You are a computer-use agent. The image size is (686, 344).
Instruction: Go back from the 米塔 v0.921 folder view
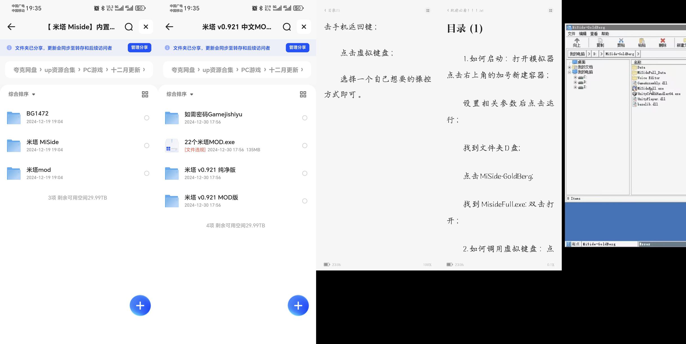169,27
